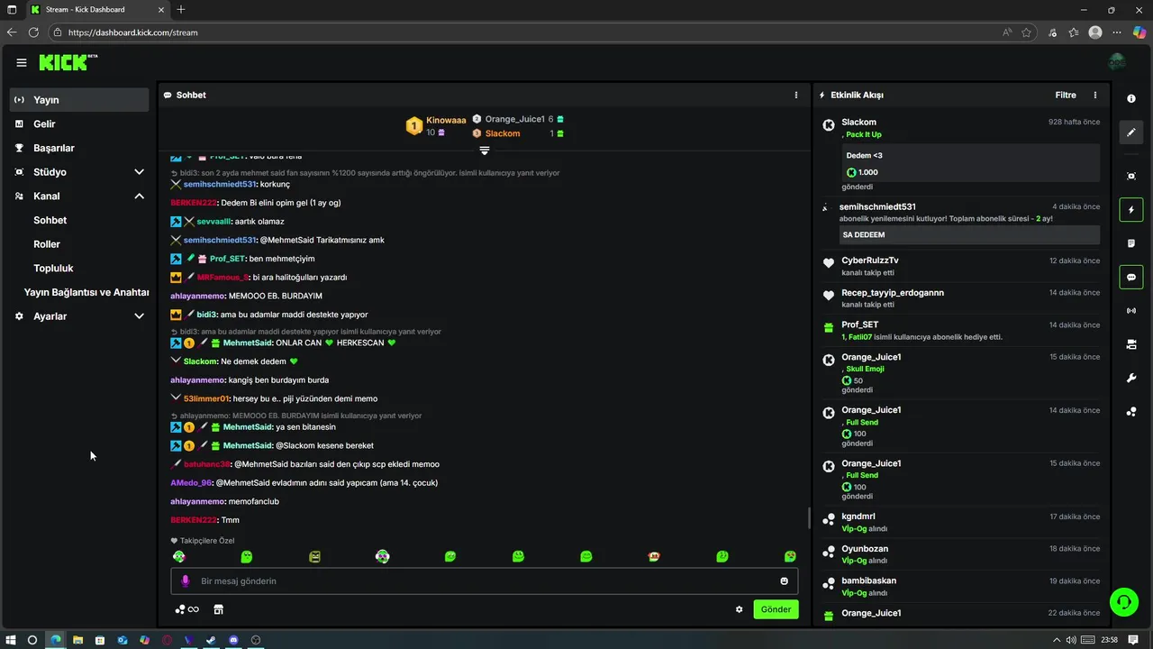Click the channel points bubbles icon in the right sidebar

point(1131,412)
